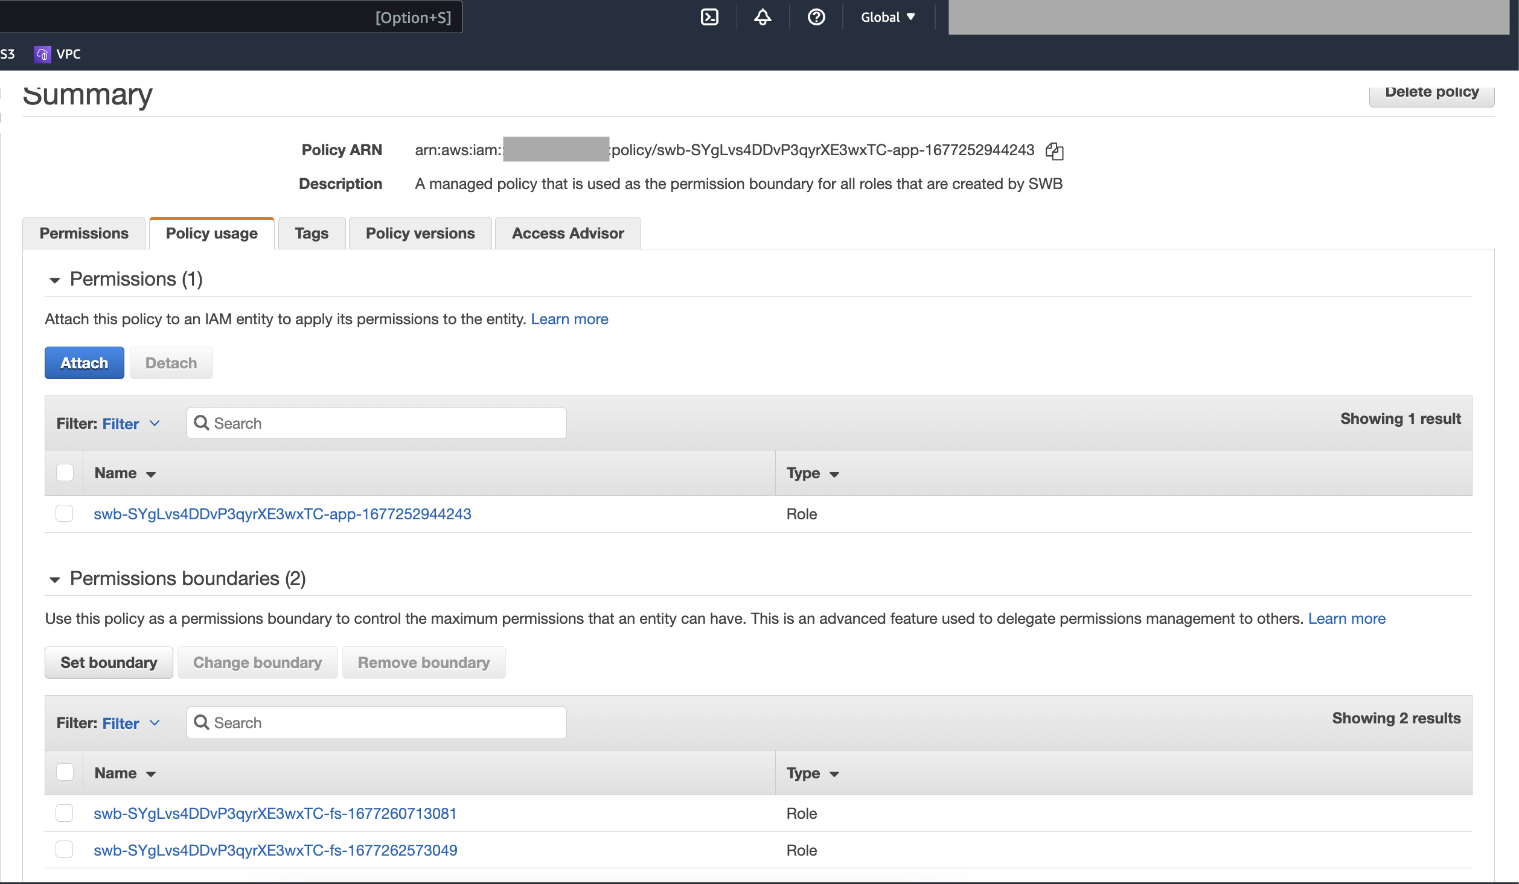
Task: Click inside the Permissions filter search field
Action: [374, 423]
